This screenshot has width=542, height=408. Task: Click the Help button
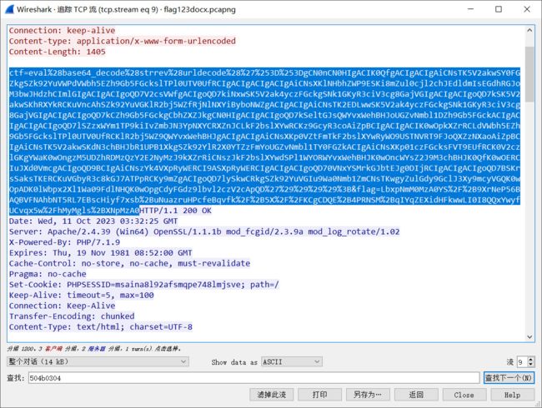point(512,395)
